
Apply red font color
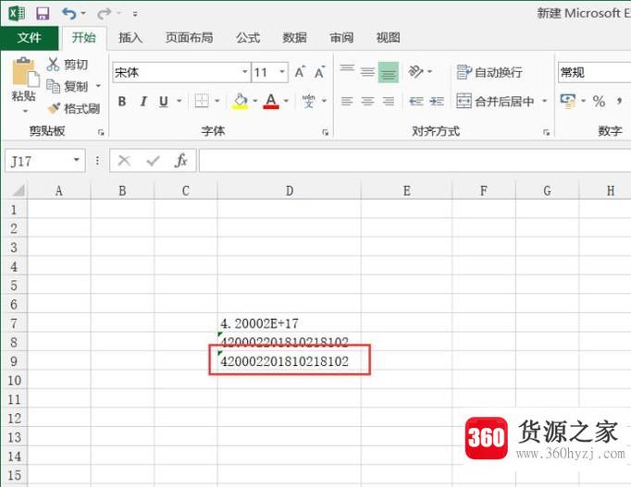tap(271, 101)
